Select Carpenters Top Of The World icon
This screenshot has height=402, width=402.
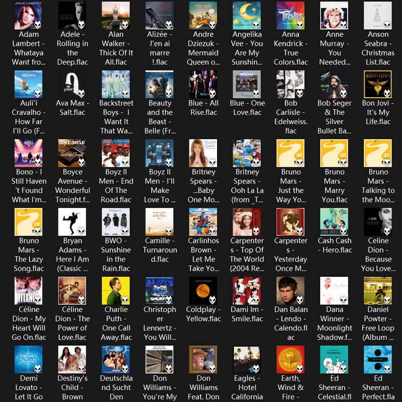(247, 222)
